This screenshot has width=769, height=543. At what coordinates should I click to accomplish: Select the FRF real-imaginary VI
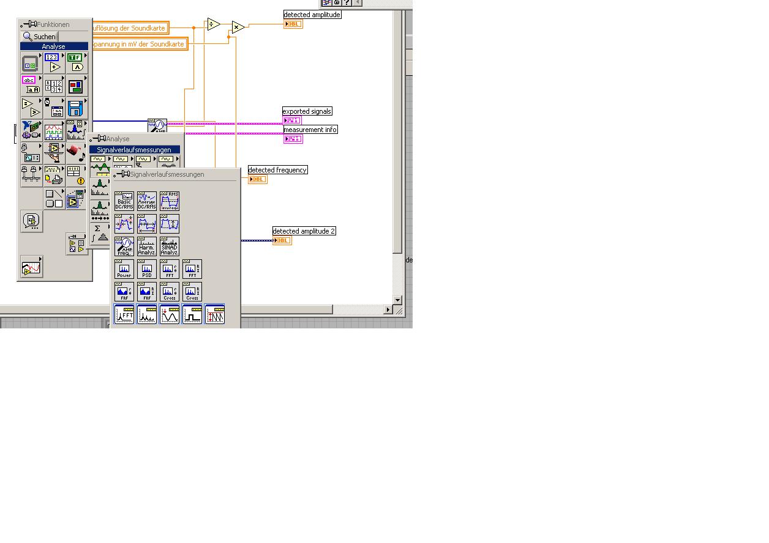(147, 292)
